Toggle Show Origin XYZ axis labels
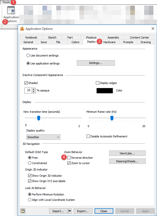This screenshot has width=157, height=216. [30, 181]
